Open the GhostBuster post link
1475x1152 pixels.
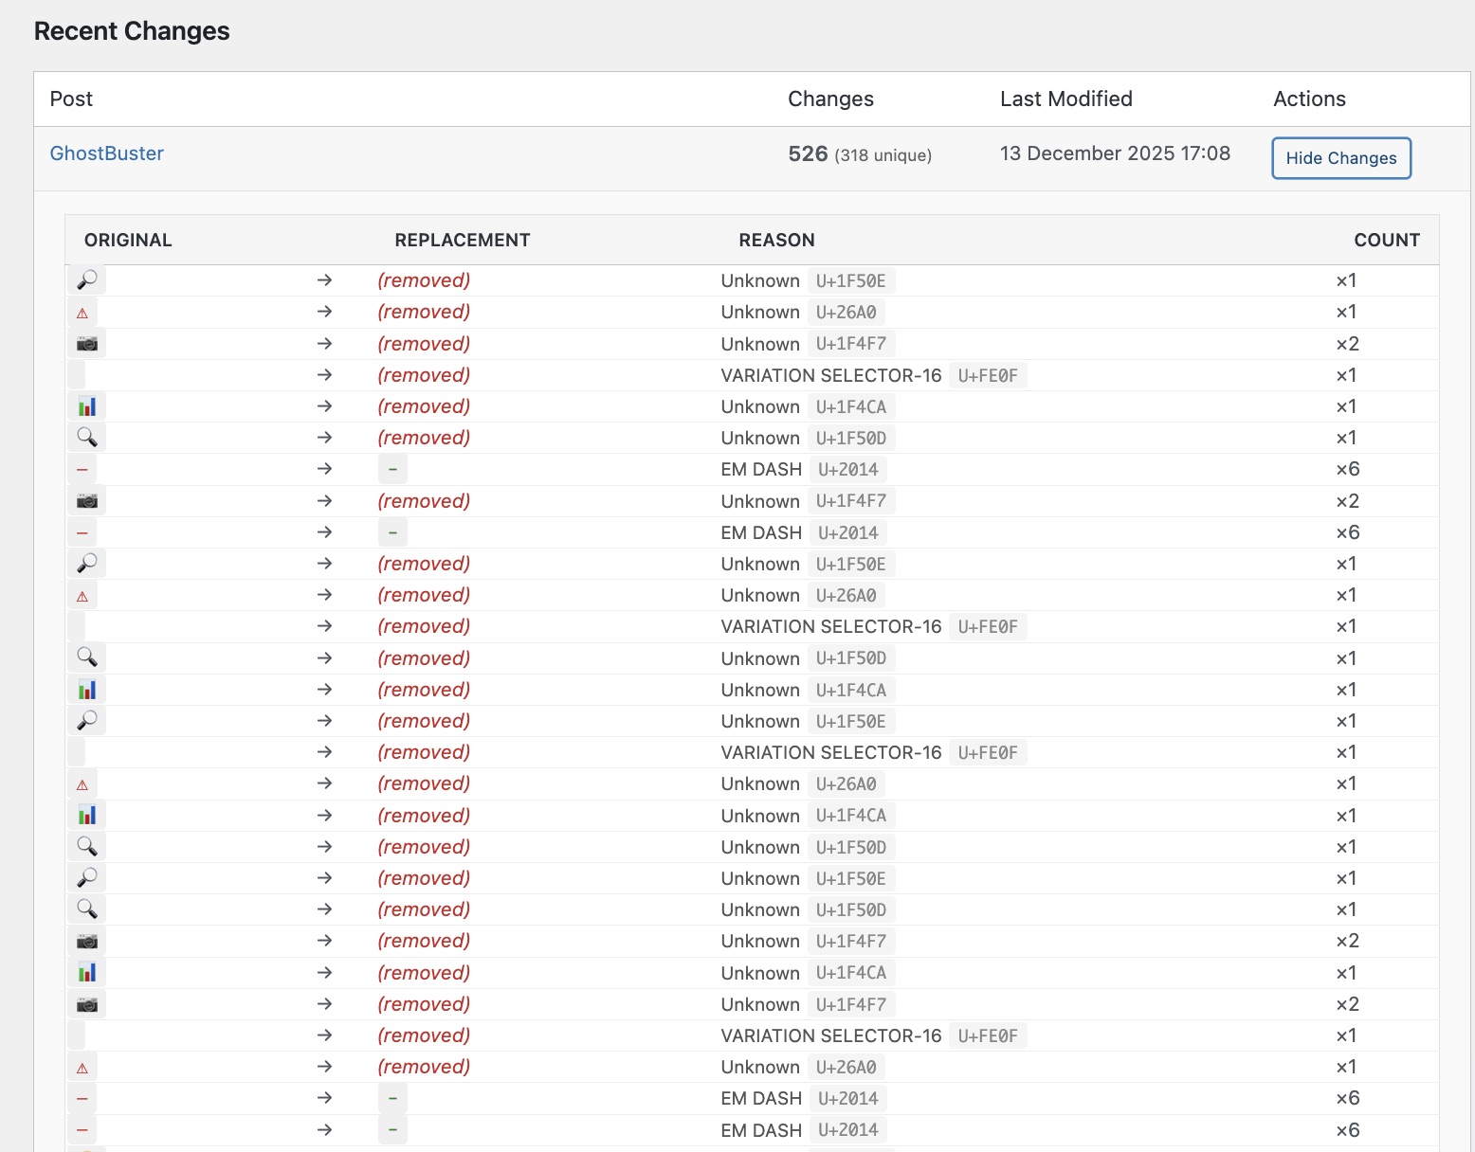pyautogui.click(x=106, y=153)
